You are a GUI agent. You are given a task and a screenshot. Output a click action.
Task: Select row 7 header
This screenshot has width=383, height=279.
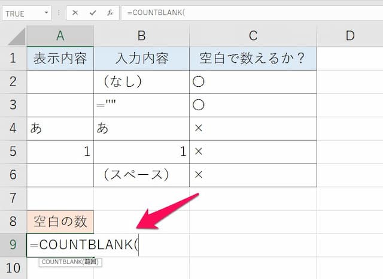[x=13, y=198]
